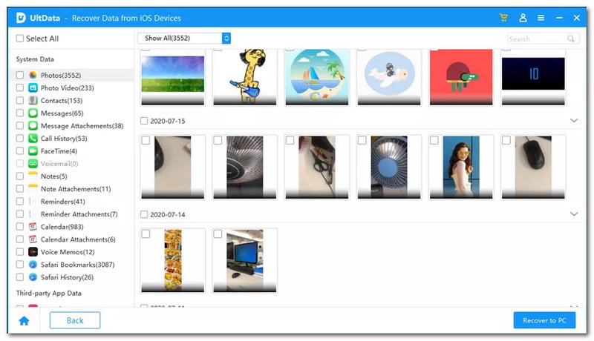Click the Safari Bookmarks compass icon
The image size is (594, 341).
33,265
